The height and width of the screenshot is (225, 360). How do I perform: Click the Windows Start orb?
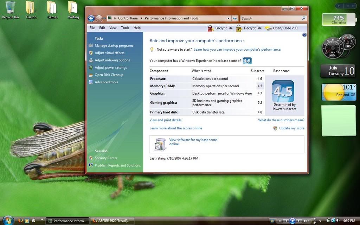pos(8,221)
